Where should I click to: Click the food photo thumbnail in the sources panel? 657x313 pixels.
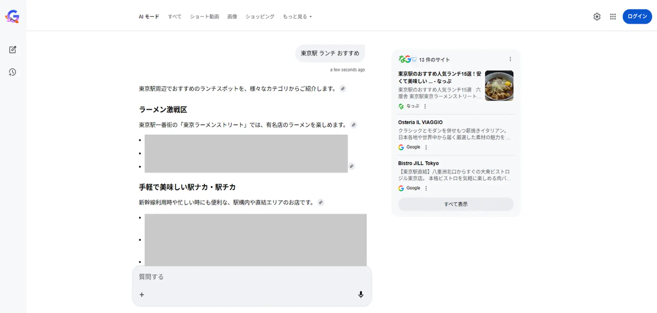499,86
